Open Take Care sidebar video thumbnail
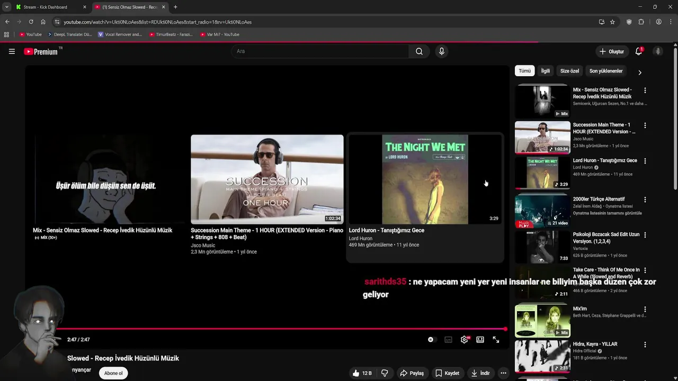This screenshot has width=678, height=381. [x=542, y=282]
